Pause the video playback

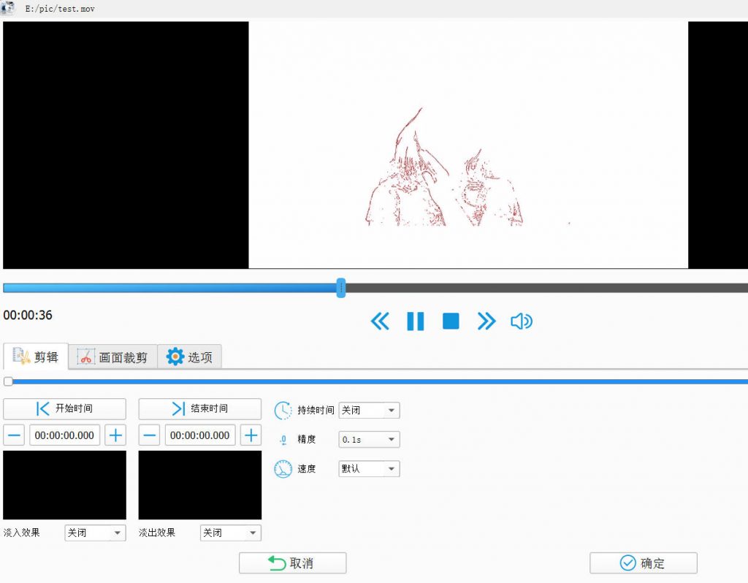coord(415,321)
